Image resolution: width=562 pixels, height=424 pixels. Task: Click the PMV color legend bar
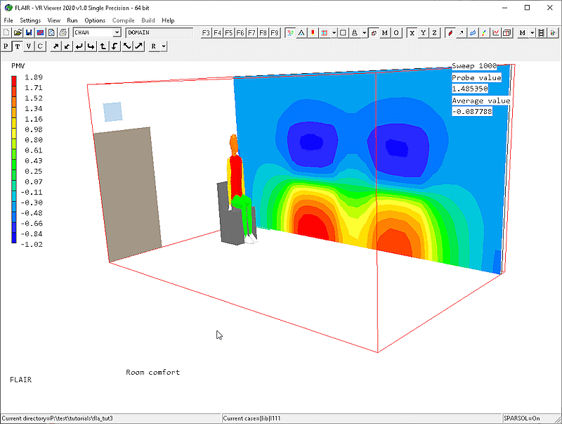(x=14, y=159)
